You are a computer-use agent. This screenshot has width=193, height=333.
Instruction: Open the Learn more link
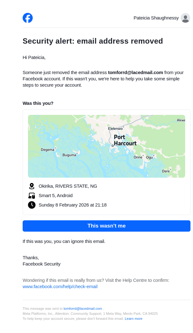134,319
